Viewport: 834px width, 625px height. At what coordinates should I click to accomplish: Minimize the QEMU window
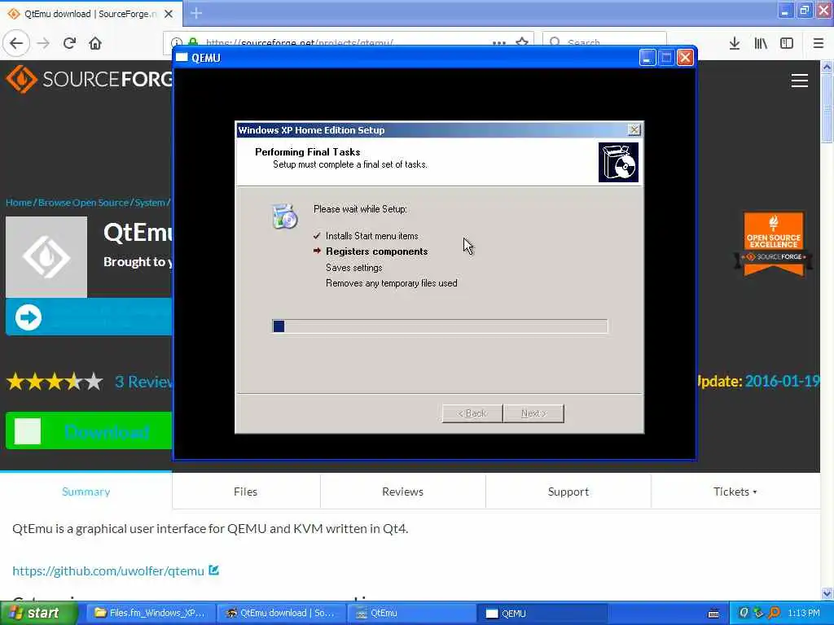pyautogui.click(x=647, y=58)
